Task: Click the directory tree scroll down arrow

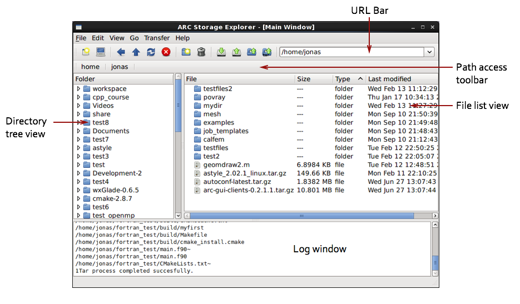Action: point(178,216)
